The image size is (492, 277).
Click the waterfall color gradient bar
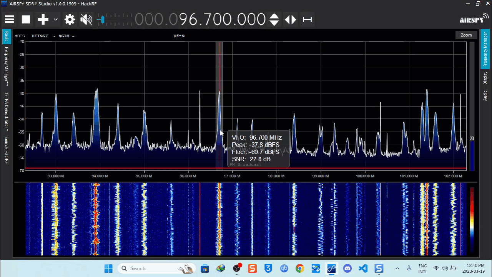(472, 220)
